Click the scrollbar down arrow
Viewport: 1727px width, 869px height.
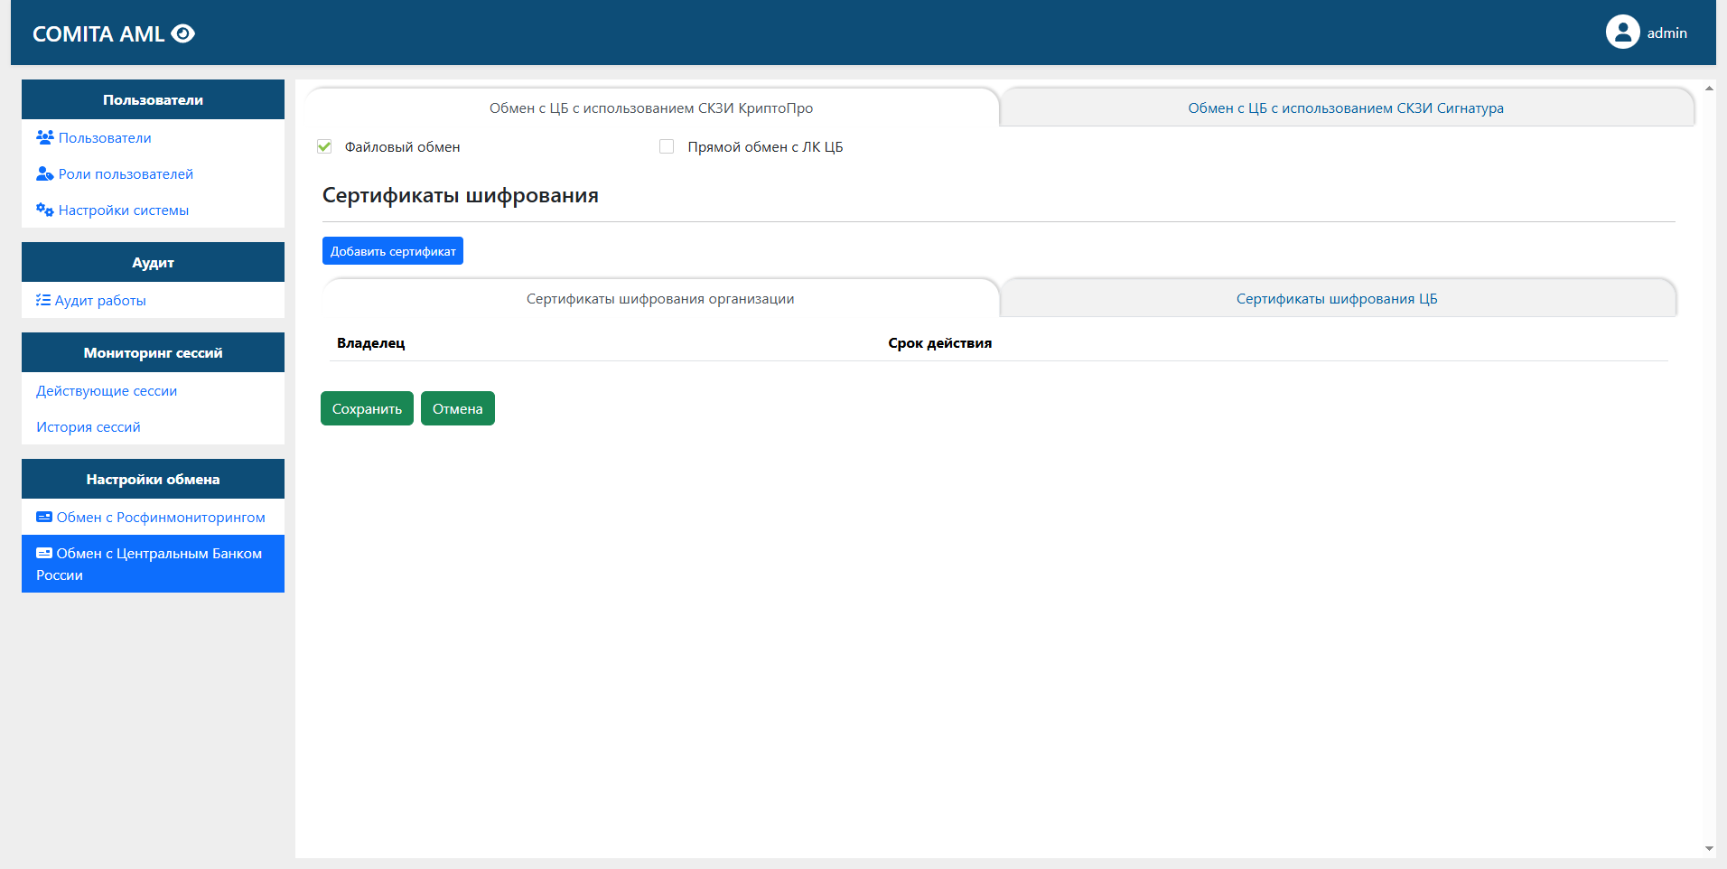pos(1709,848)
